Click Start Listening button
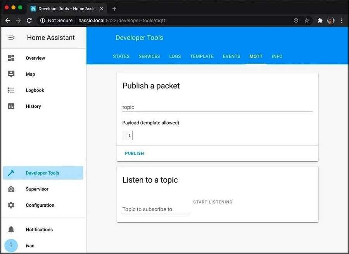Screen dimensions: 349x254 click(x=213, y=202)
